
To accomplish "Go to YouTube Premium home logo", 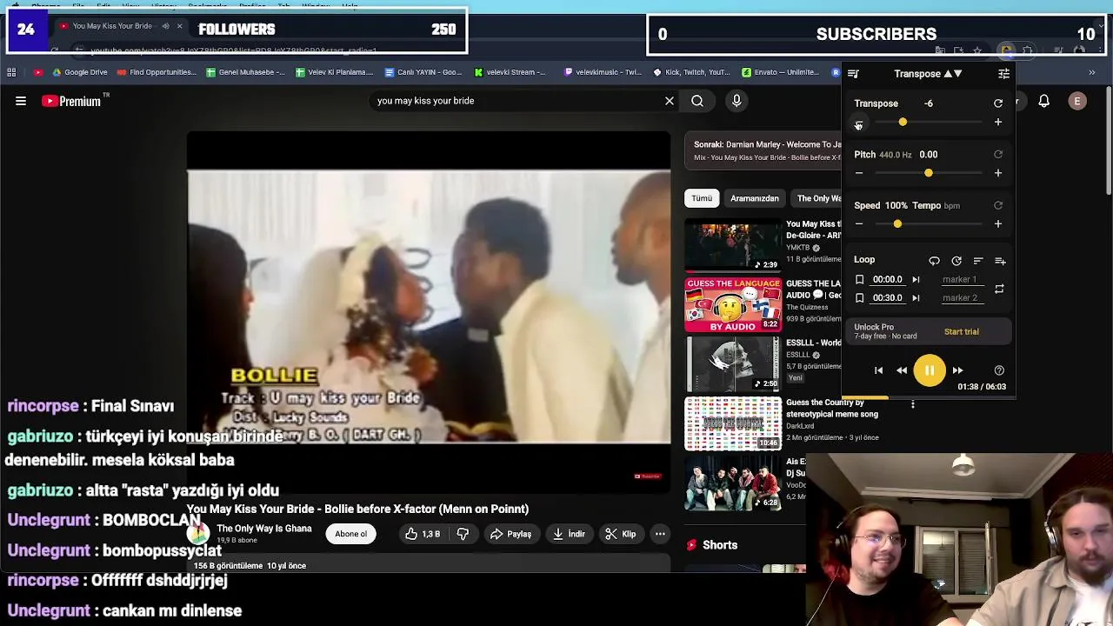I will coord(71,101).
